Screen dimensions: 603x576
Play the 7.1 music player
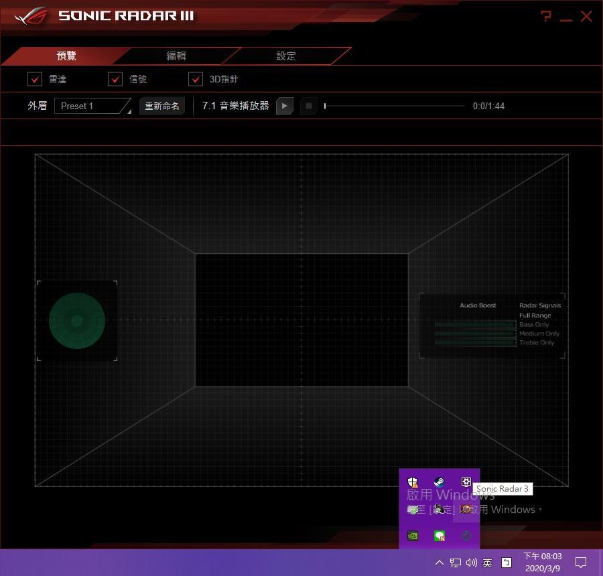(x=284, y=106)
